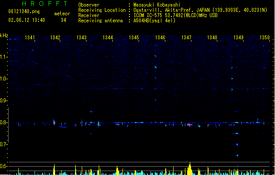Screen dimensions: 275x175
Task: Click the 0.7 kHz axis label
Action: [x=3, y=144]
